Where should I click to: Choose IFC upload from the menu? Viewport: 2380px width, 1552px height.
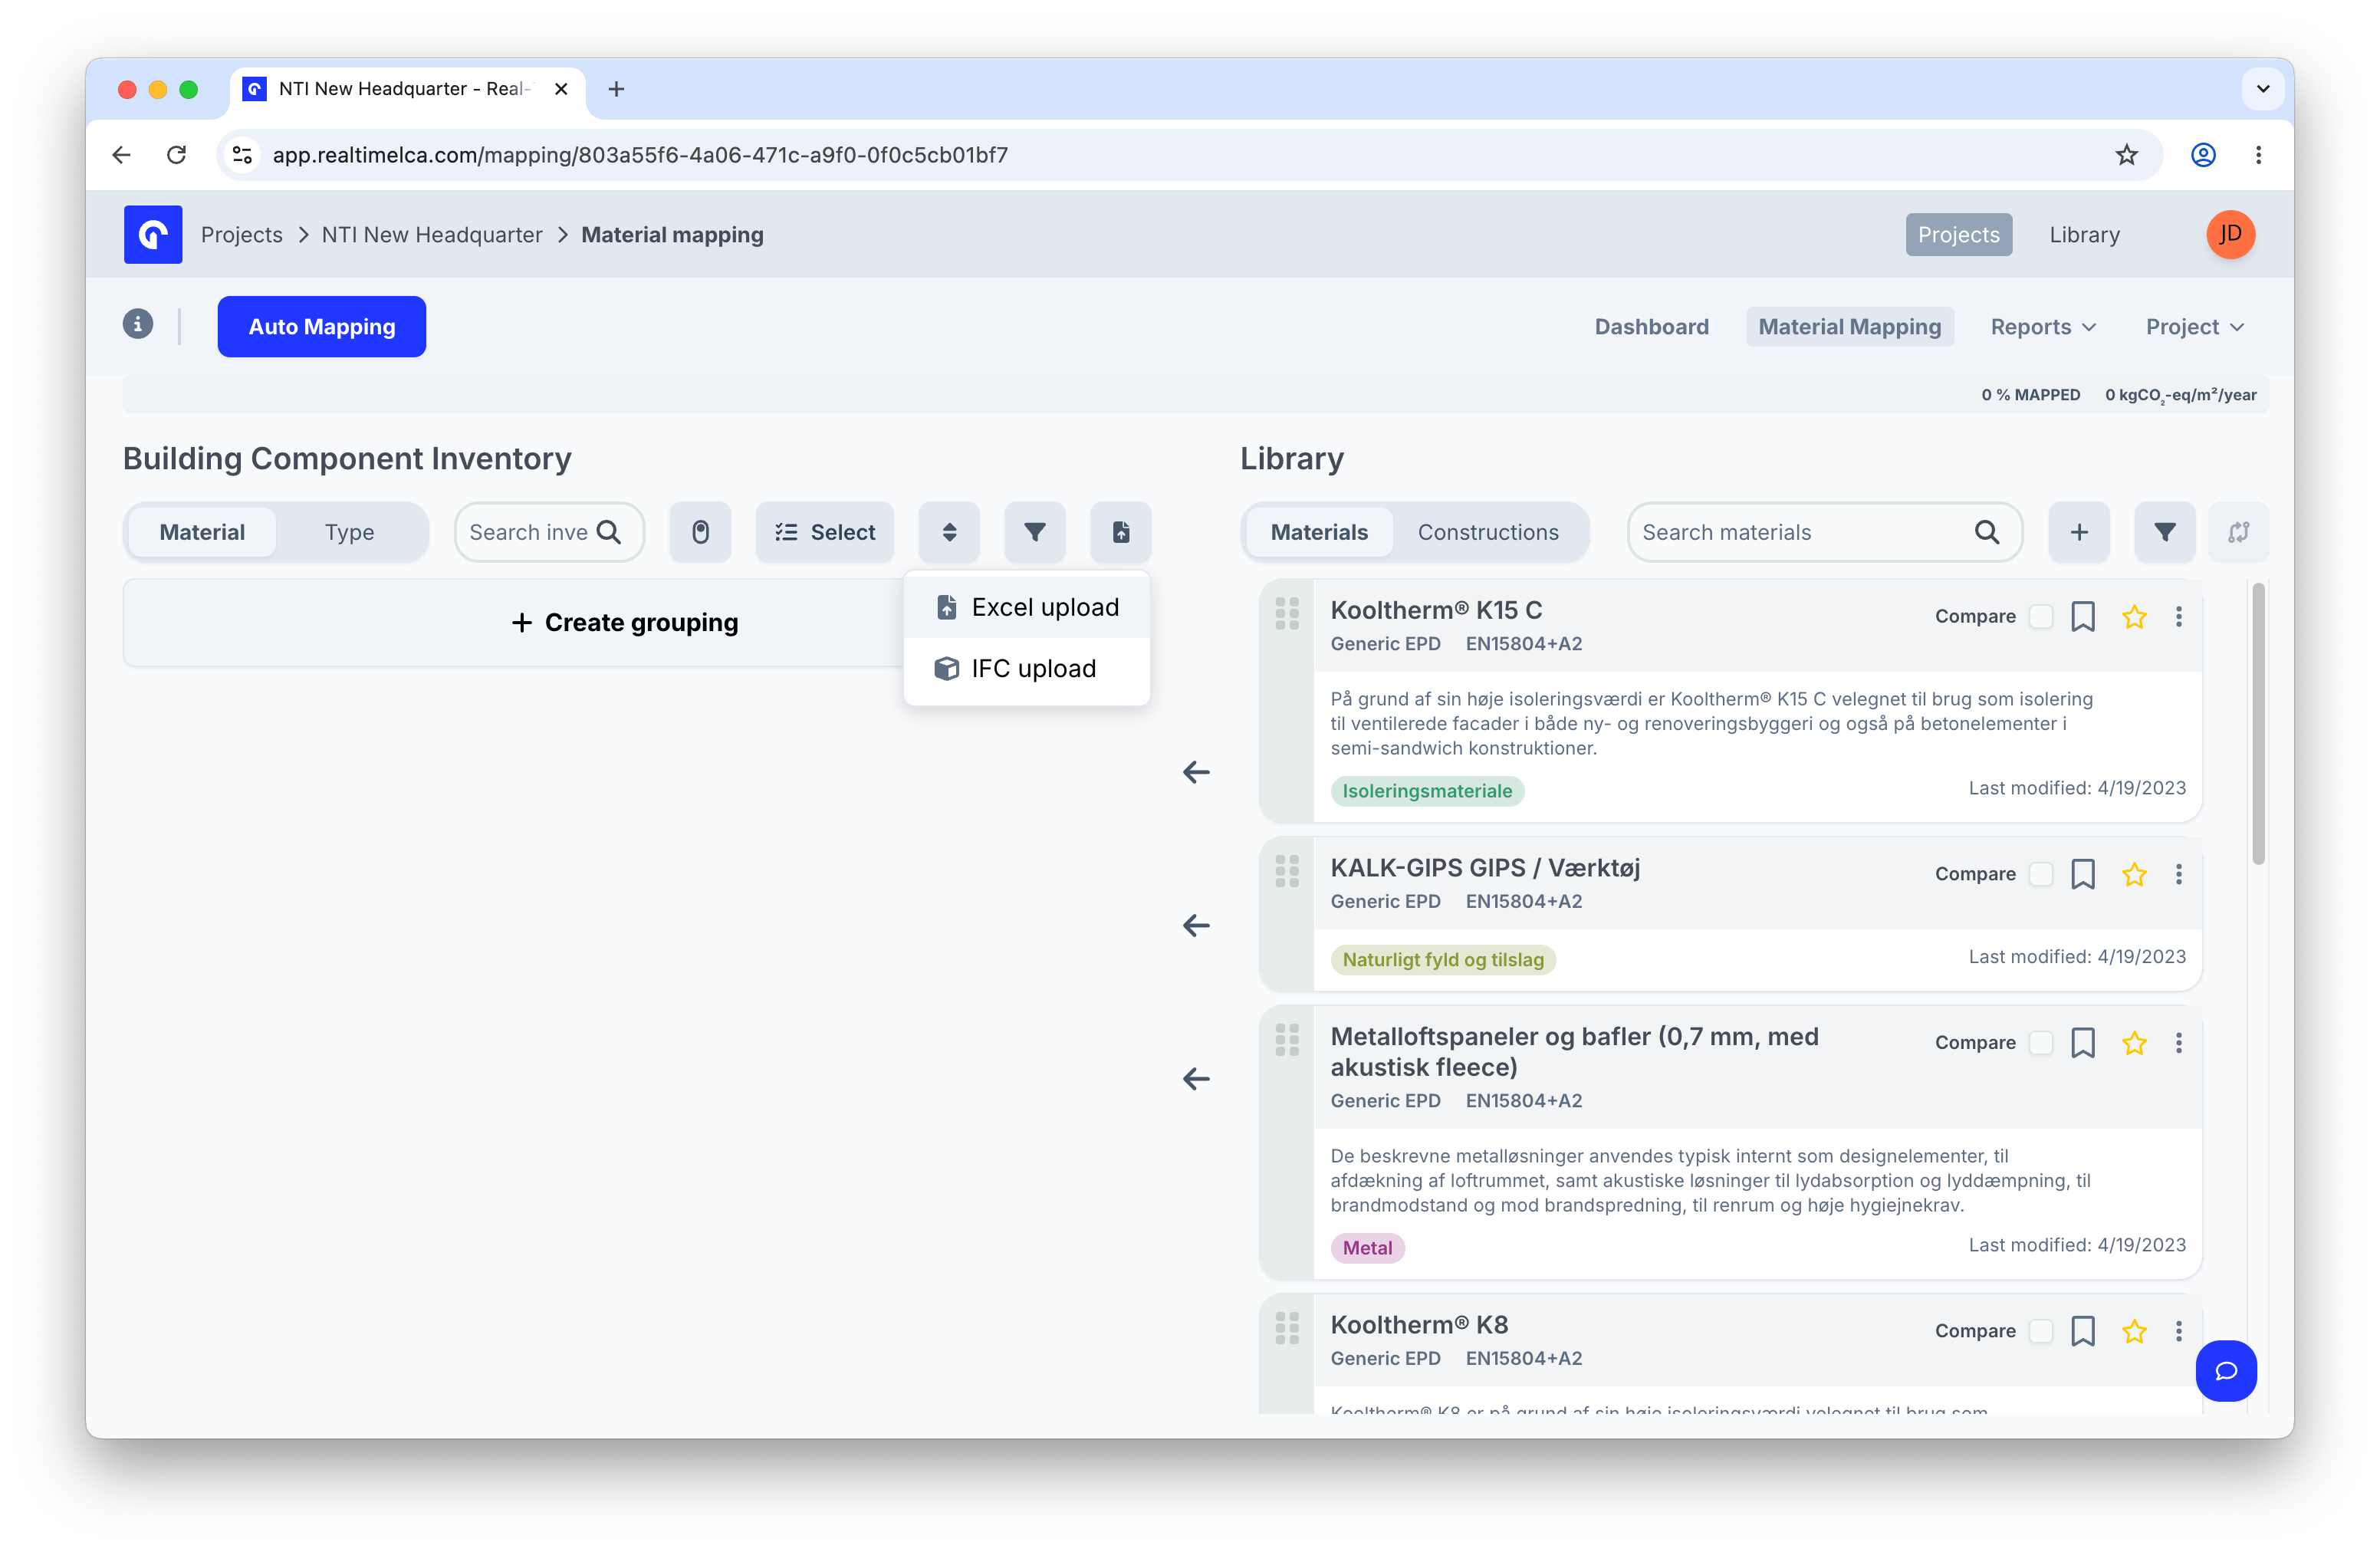pyautogui.click(x=1027, y=668)
